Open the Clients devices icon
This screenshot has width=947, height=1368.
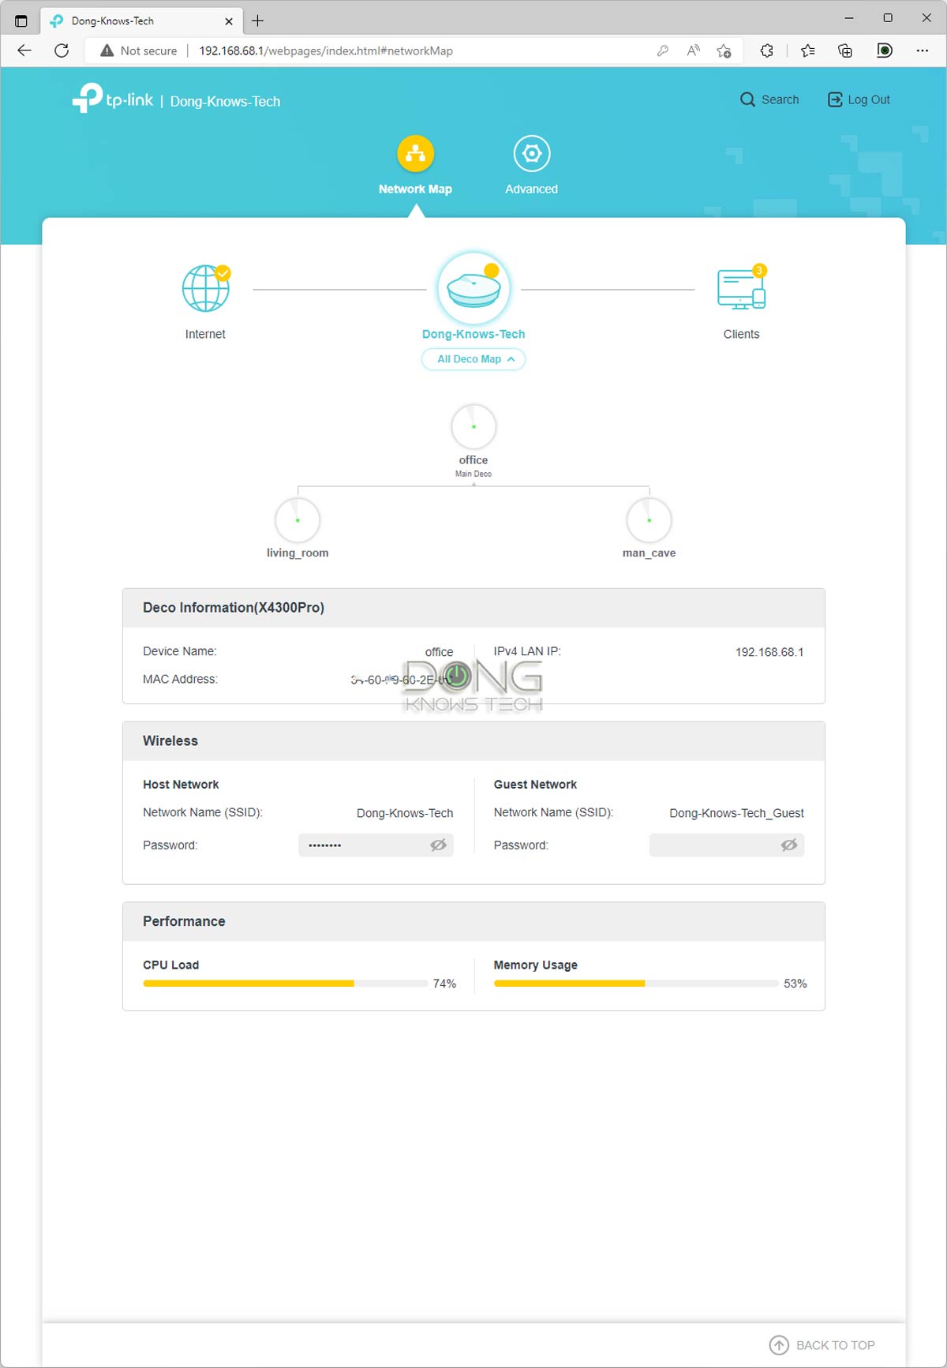[x=742, y=288]
